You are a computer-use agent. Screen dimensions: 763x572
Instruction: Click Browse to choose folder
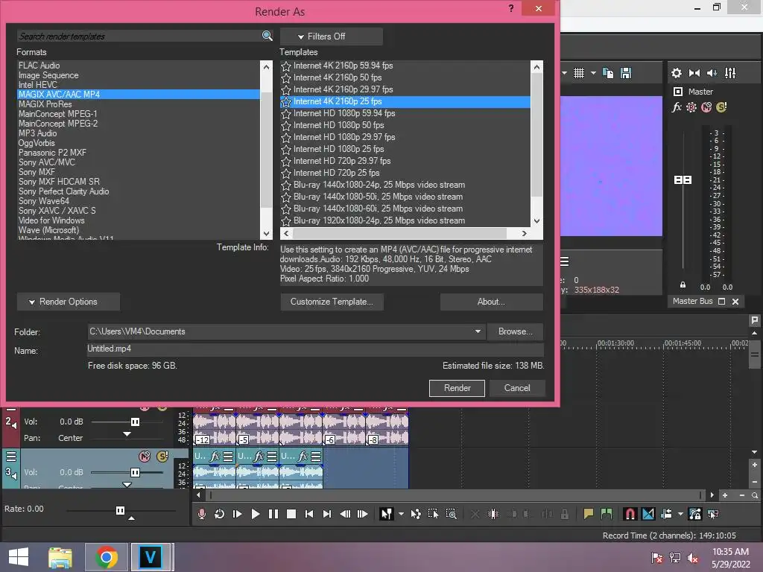[515, 331]
